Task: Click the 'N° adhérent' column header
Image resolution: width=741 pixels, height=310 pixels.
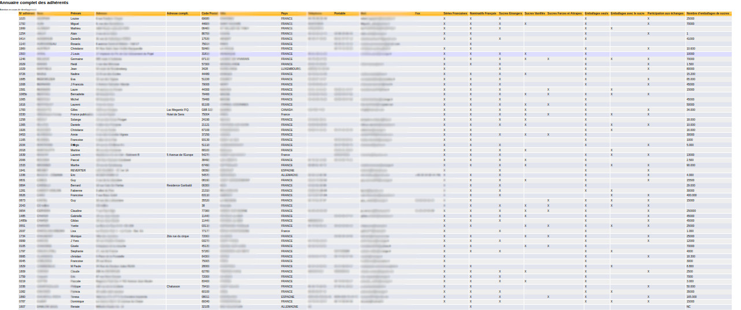Action: tap(27, 13)
